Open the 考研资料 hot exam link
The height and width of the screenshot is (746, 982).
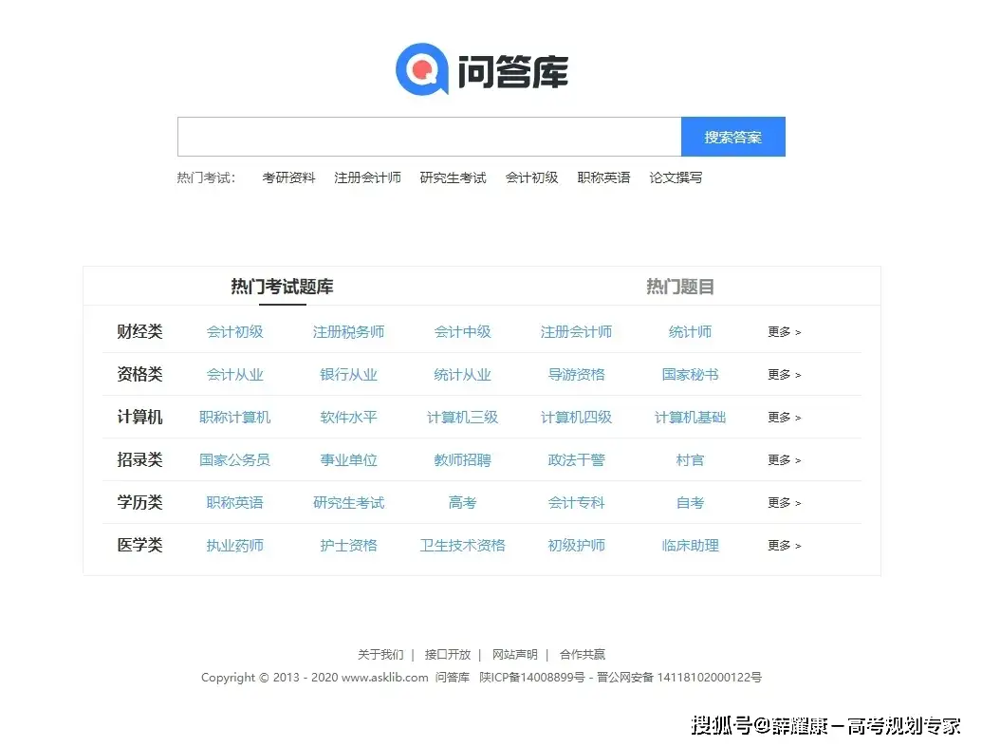point(288,177)
